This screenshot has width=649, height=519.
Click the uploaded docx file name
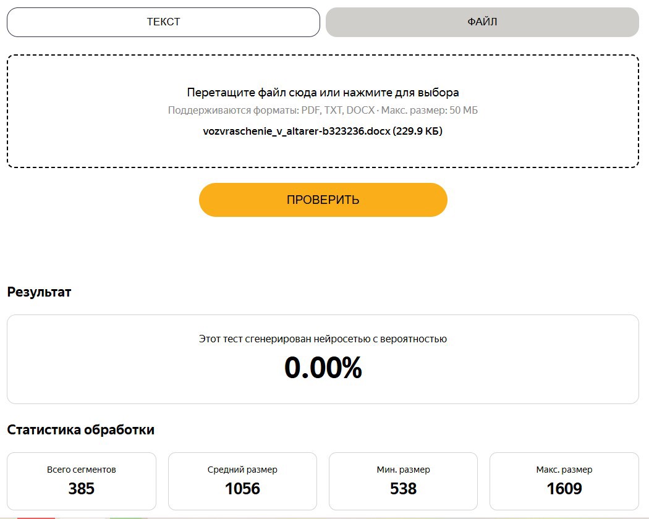[323, 131]
